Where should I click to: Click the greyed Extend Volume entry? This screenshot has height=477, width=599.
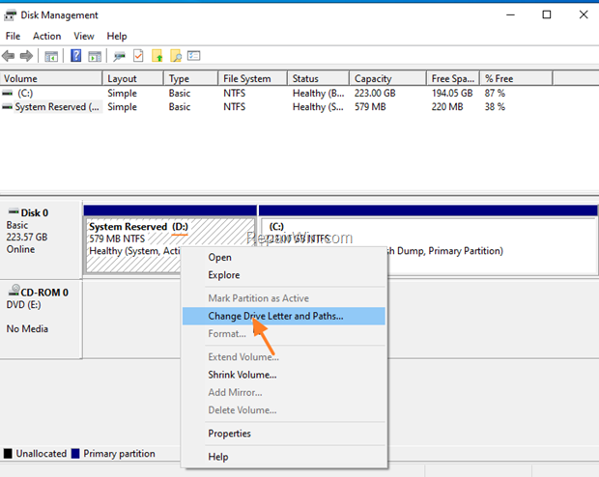tap(284, 357)
